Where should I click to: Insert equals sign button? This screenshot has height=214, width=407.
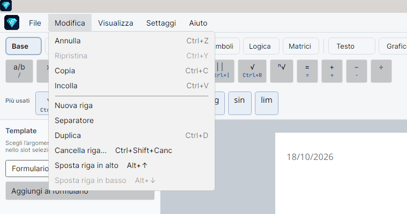307,71
